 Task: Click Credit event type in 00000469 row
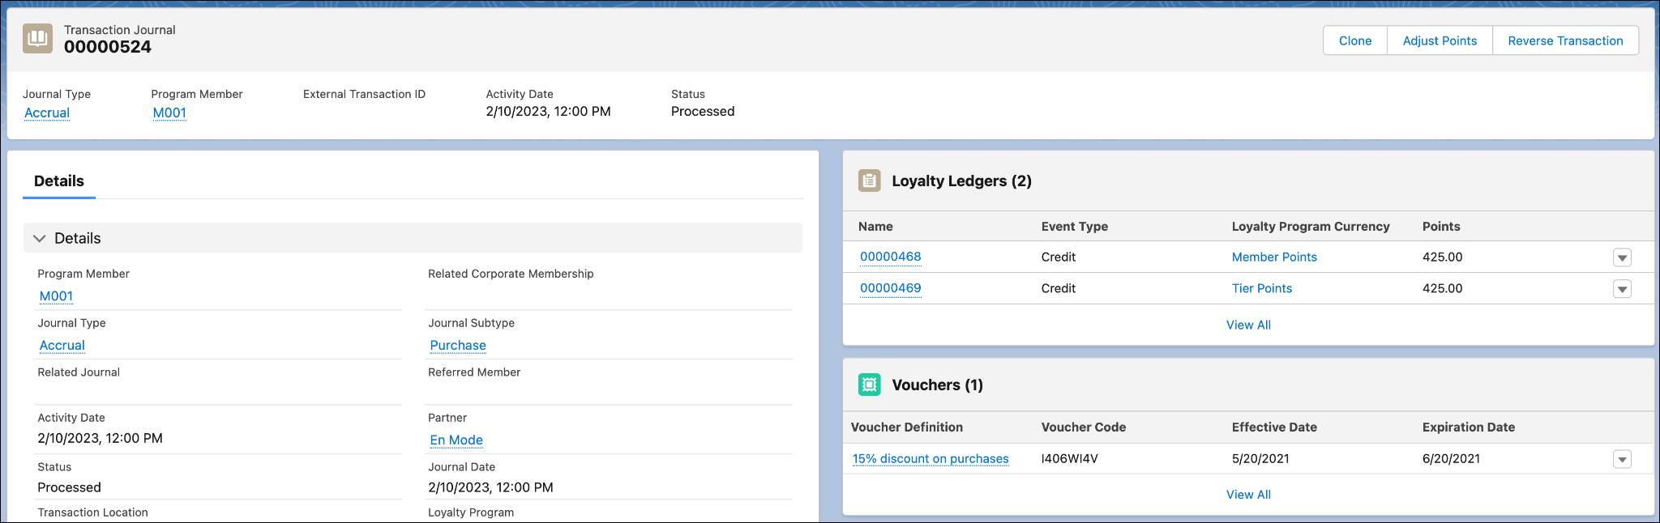[x=1059, y=288]
